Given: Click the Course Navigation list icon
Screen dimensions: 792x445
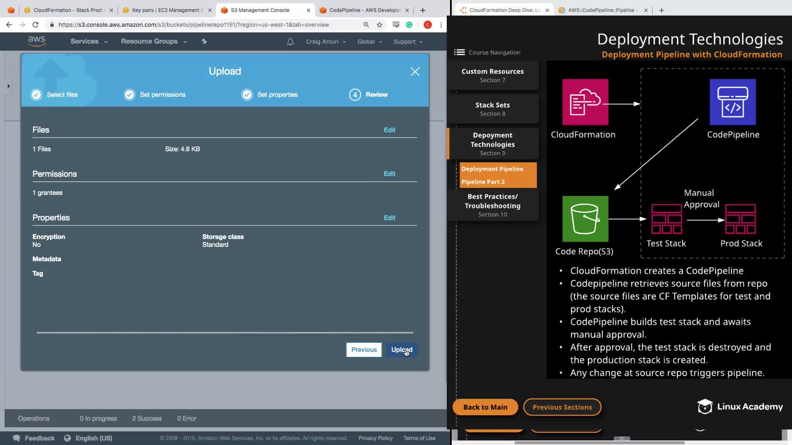Looking at the screenshot, I should [459, 52].
